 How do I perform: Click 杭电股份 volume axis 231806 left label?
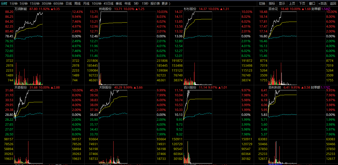93,61
